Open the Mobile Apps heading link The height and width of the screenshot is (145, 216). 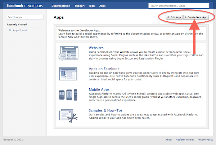coord(99,89)
